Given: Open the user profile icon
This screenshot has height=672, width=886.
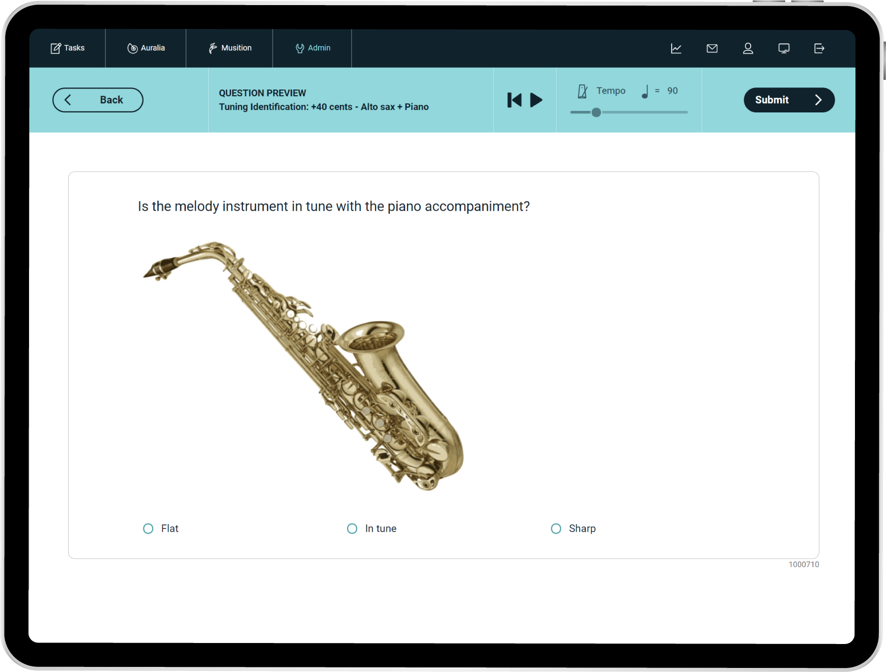Looking at the screenshot, I should (x=748, y=48).
